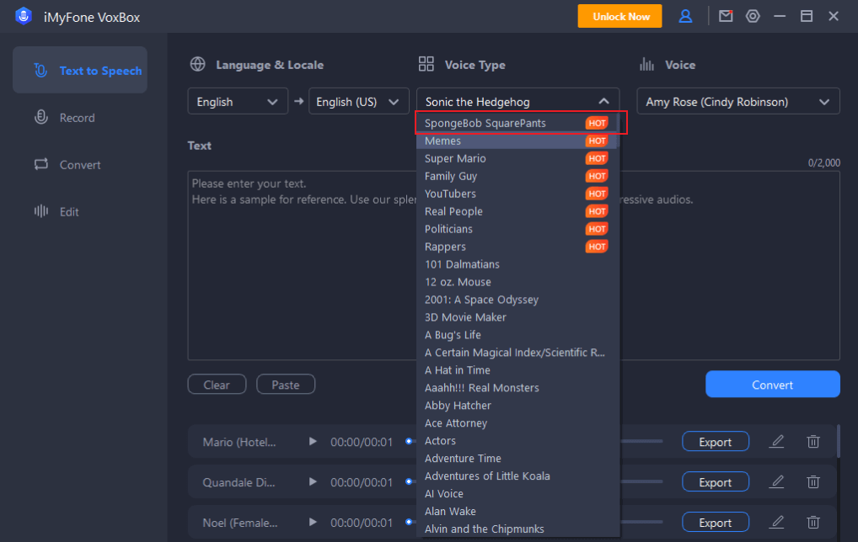Select SpongeBob SquarePants from the list

point(517,123)
